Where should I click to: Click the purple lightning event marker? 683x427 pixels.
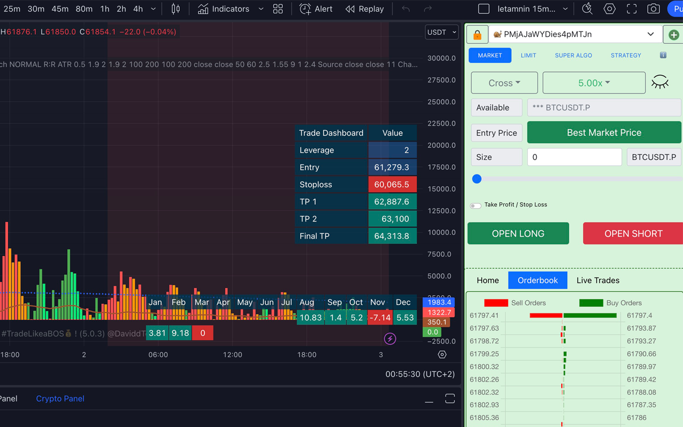tap(390, 338)
